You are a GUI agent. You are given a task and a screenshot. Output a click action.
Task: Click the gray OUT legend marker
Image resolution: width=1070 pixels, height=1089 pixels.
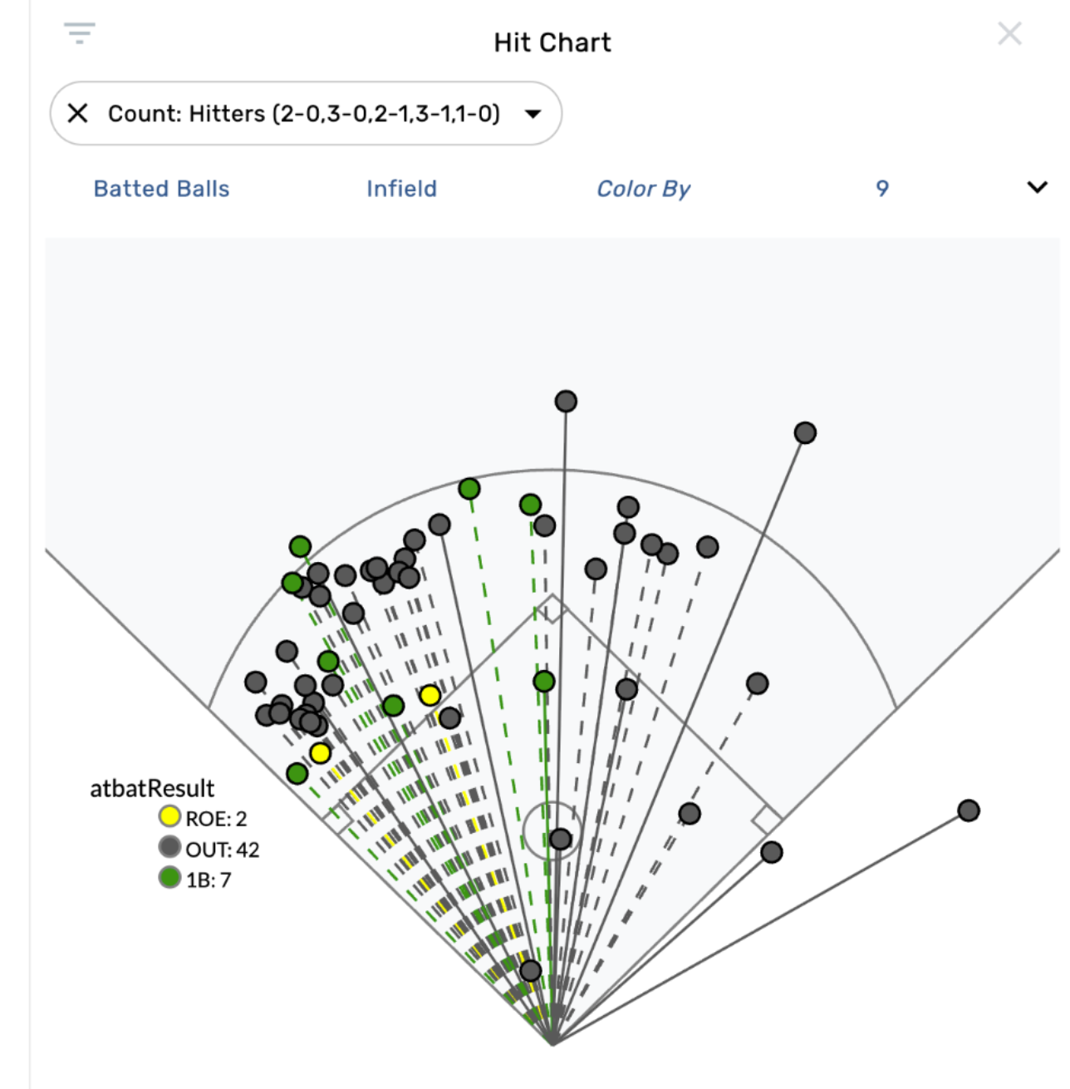coord(169,849)
